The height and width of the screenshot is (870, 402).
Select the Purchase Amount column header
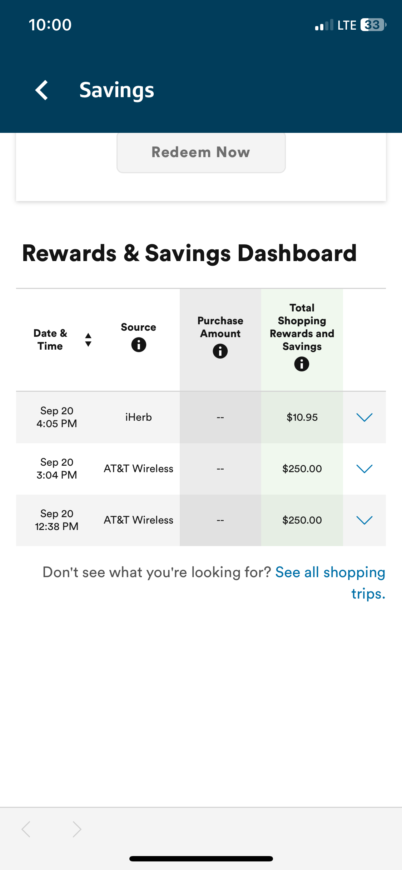click(220, 327)
